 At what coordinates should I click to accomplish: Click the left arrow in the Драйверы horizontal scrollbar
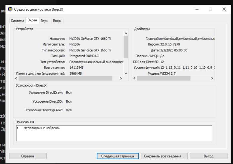coord(135,78)
